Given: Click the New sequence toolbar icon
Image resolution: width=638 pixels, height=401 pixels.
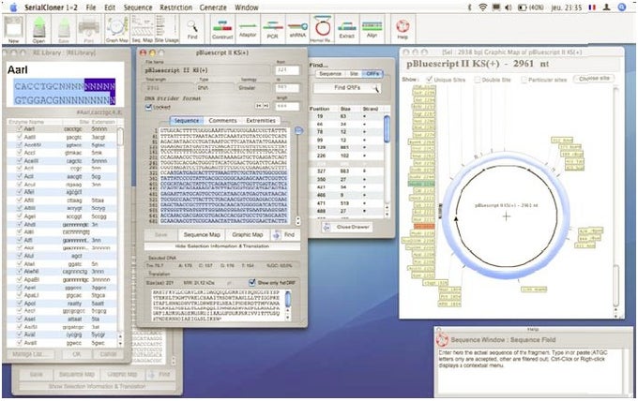Looking at the screenshot, I should tap(14, 30).
